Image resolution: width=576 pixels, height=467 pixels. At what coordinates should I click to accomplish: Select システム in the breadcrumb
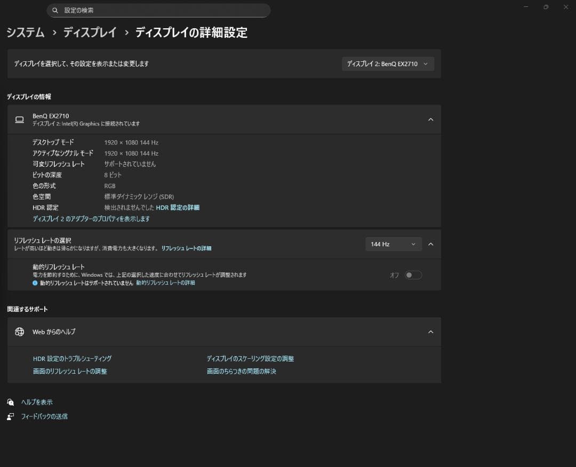[x=25, y=33]
